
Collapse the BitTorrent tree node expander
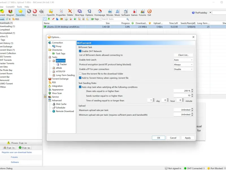click(x=50, y=61)
